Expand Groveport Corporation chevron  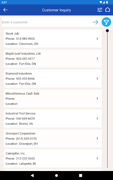97,138
